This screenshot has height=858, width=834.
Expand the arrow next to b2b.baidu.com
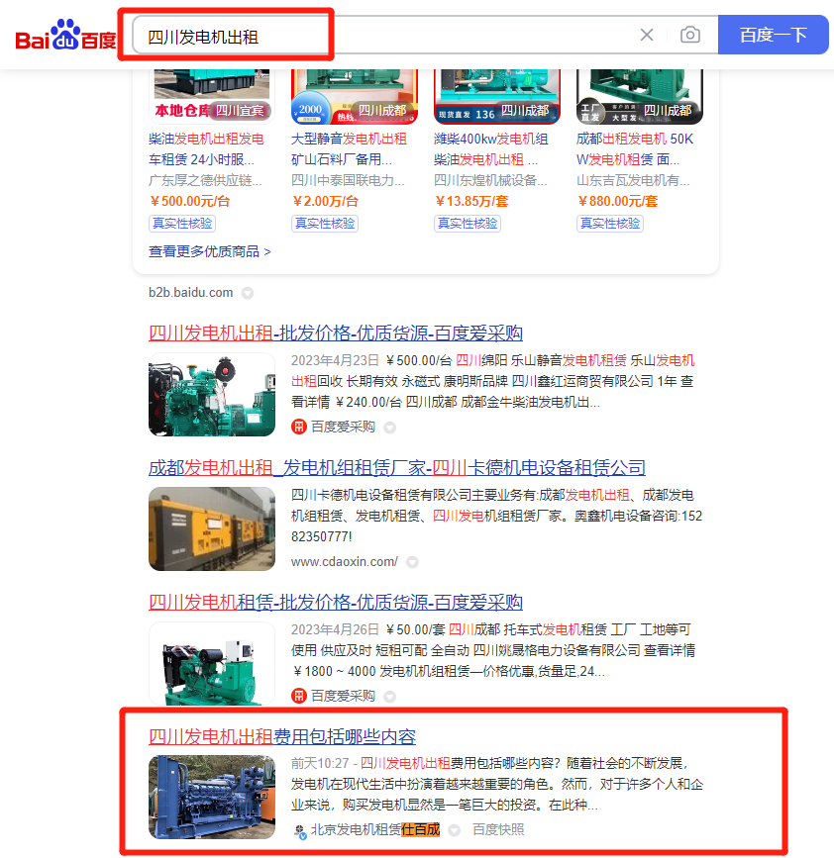[x=248, y=293]
